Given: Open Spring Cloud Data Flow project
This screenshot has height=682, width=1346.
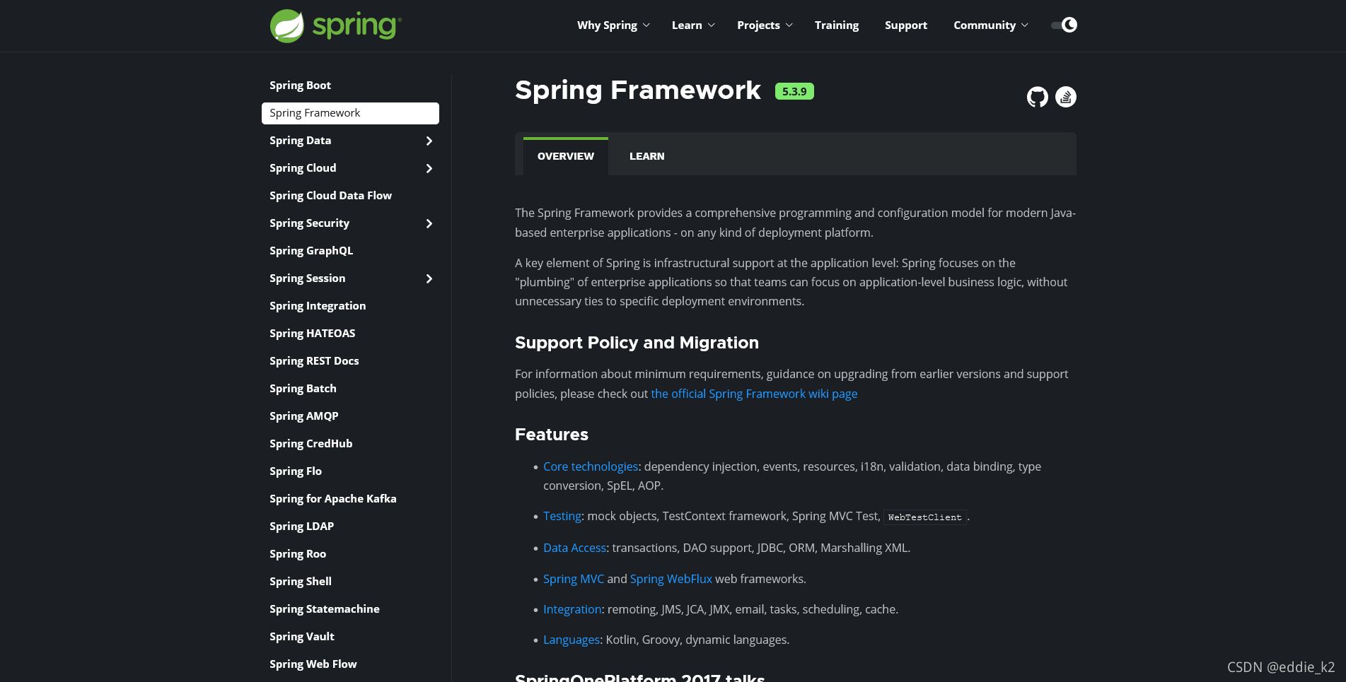Looking at the screenshot, I should click(x=330, y=196).
